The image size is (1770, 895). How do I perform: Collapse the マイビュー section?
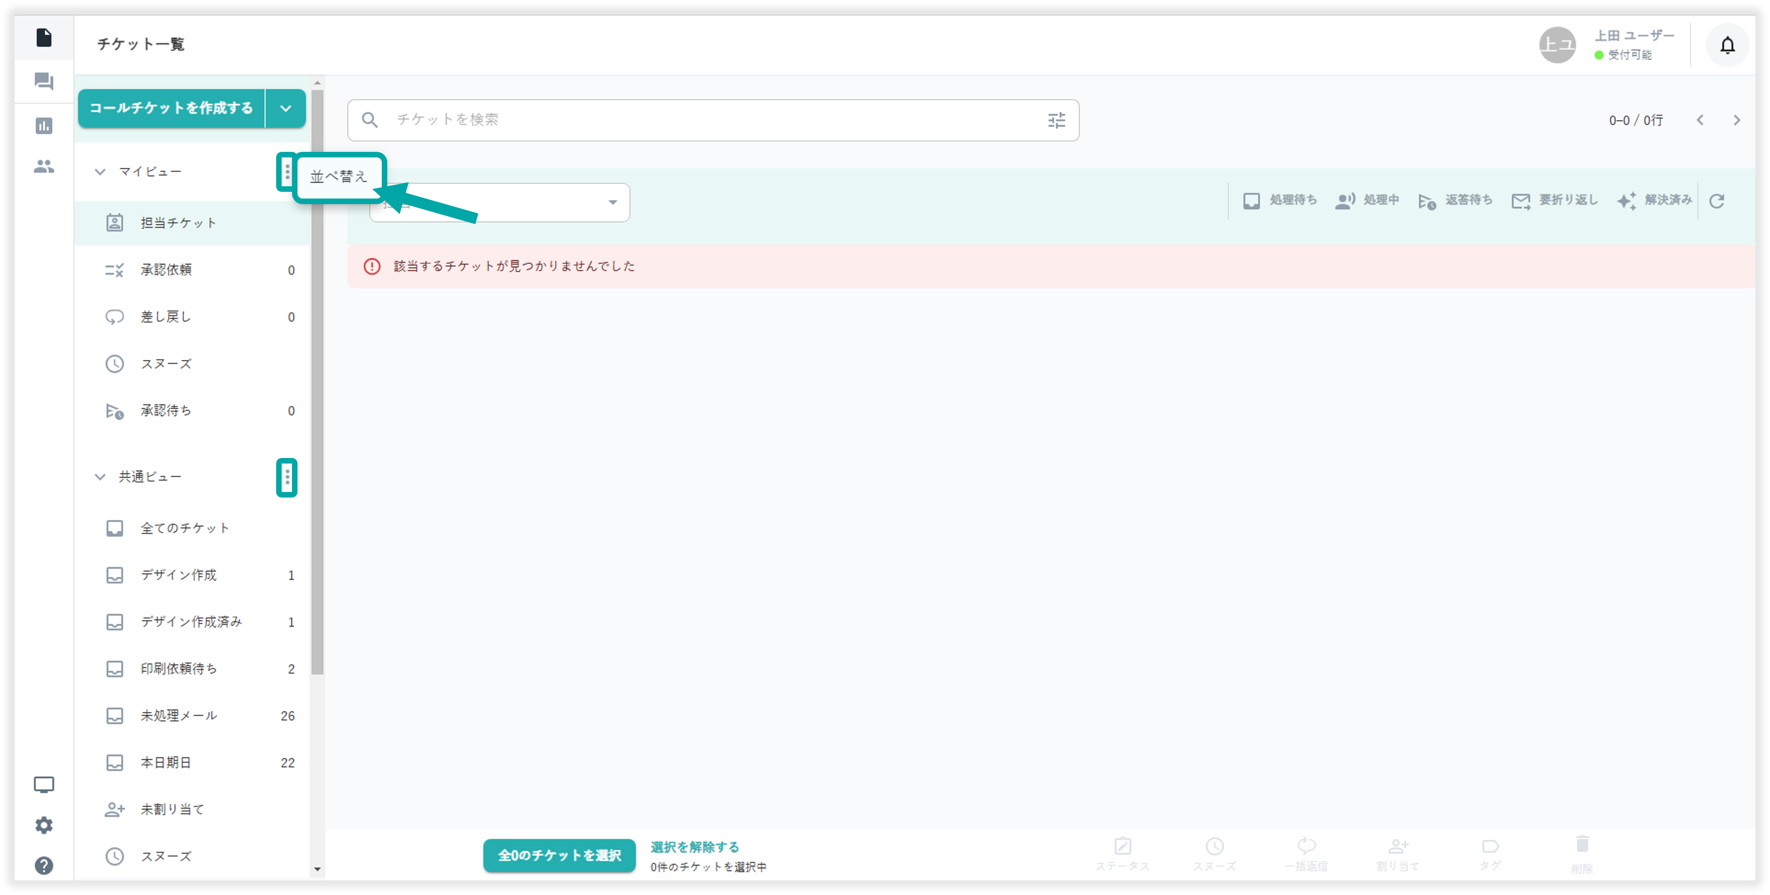coord(100,172)
